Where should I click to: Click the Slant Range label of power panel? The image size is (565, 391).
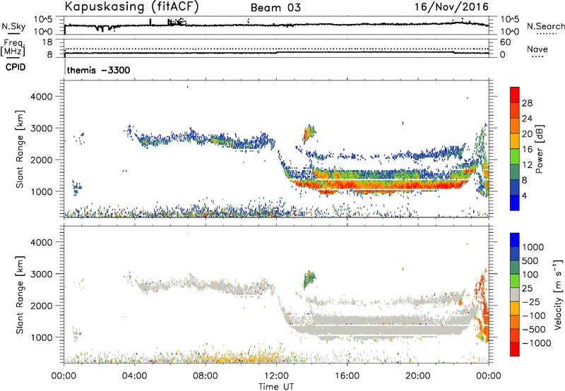[20, 149]
